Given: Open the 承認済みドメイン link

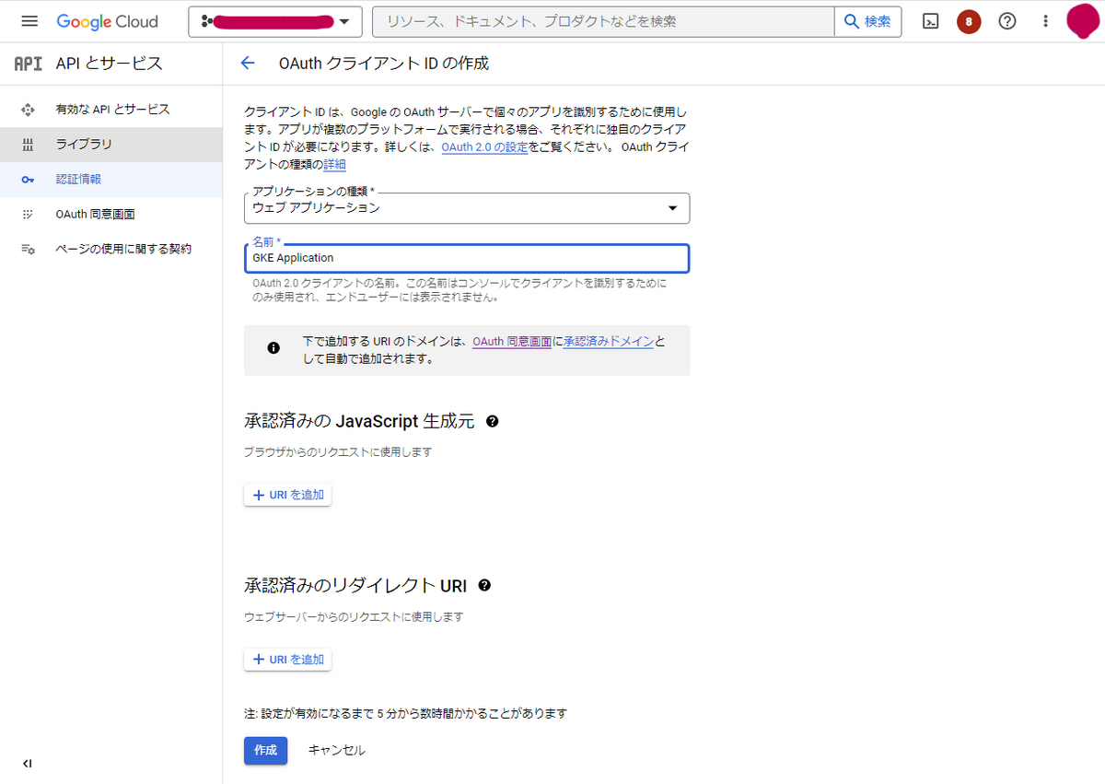Looking at the screenshot, I should coord(609,341).
